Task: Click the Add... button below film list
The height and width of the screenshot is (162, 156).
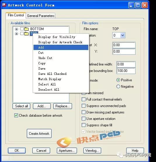Action: pos(42,106)
